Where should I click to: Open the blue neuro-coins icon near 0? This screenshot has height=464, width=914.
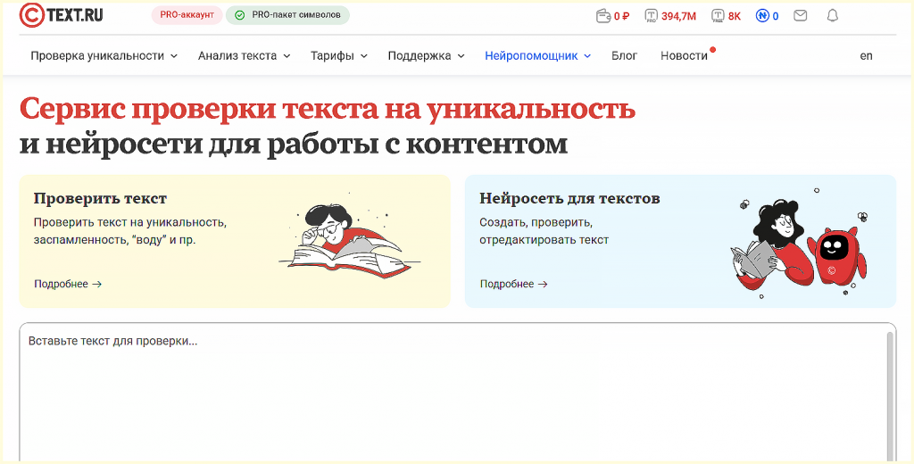(x=762, y=16)
